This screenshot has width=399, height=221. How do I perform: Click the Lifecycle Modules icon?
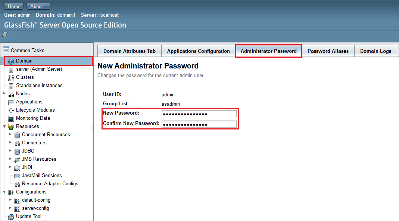point(11,111)
